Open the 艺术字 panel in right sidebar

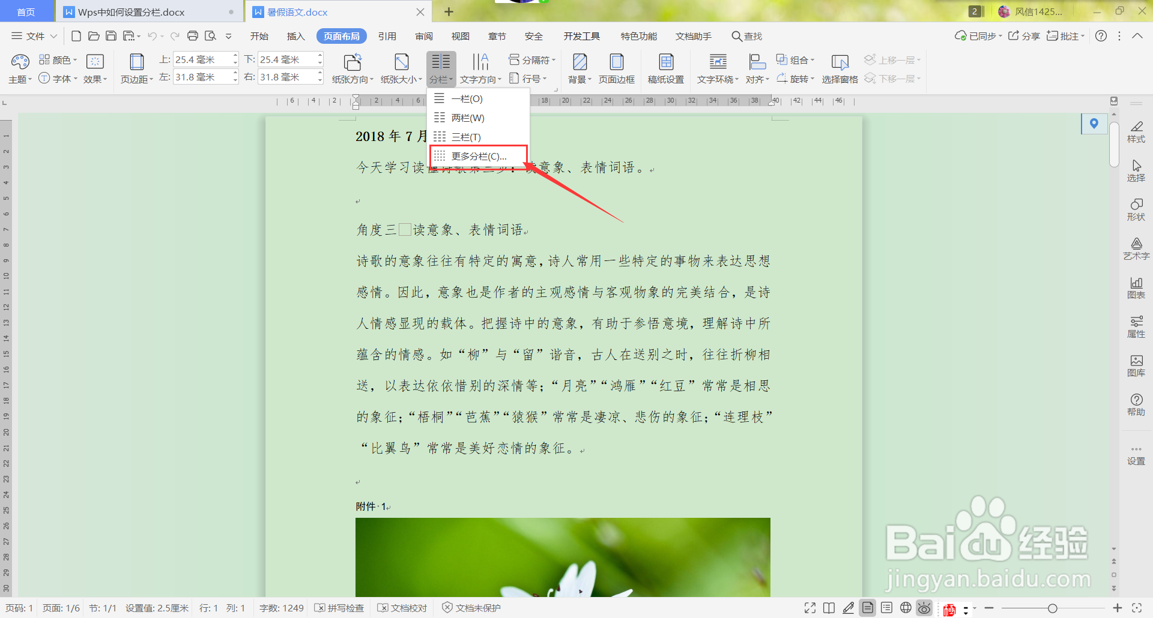click(1137, 248)
